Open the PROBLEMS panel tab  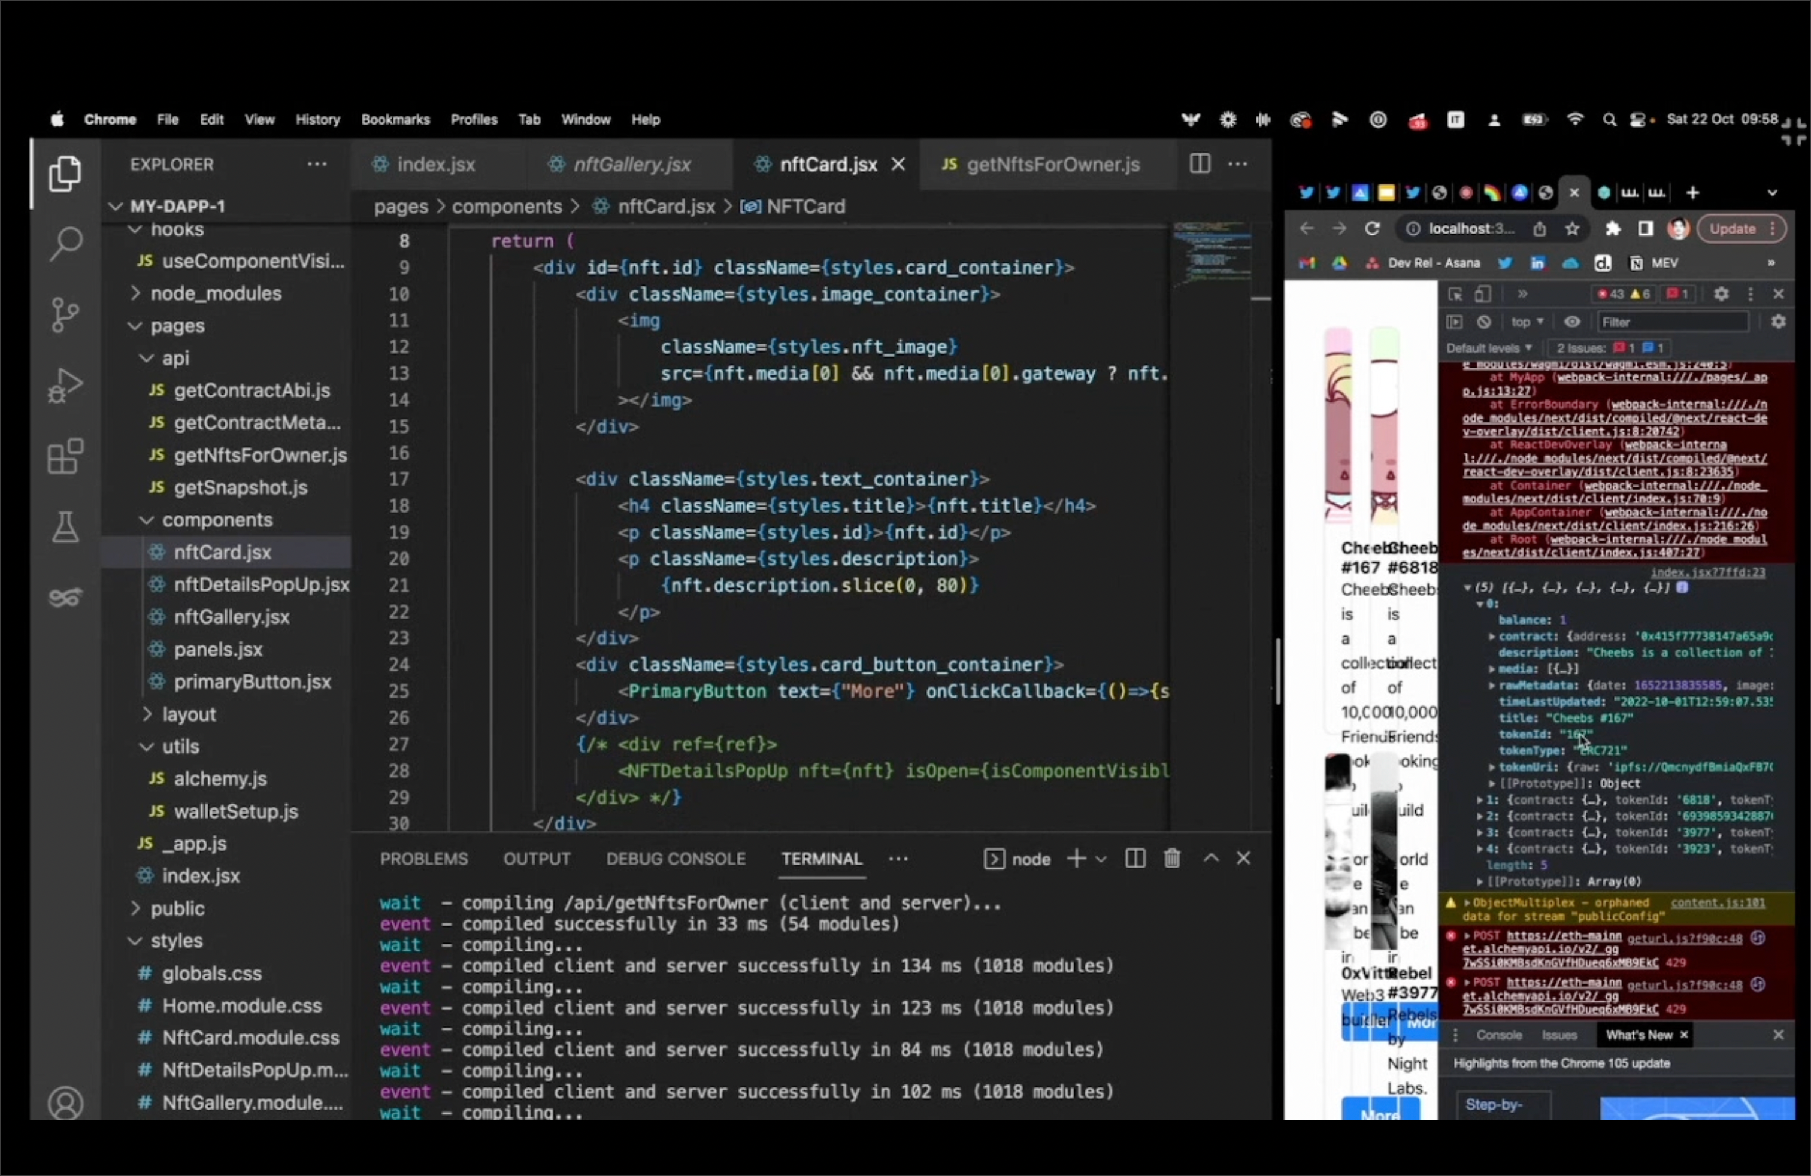pos(424,859)
